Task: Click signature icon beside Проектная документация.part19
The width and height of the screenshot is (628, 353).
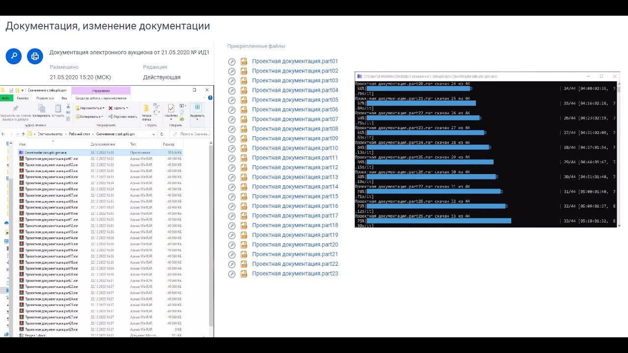Action: 232,235
